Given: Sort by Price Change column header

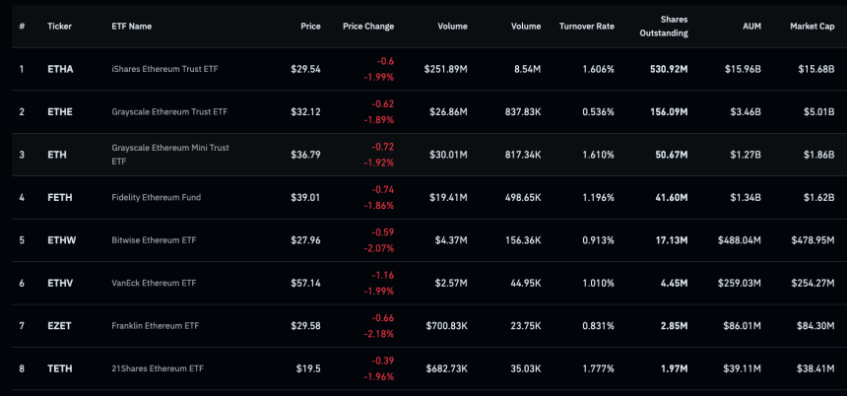Looking at the screenshot, I should (x=367, y=26).
